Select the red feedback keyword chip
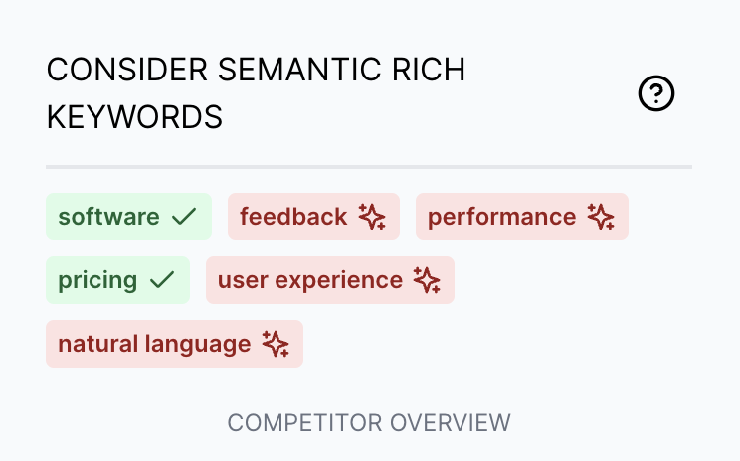 tap(313, 217)
